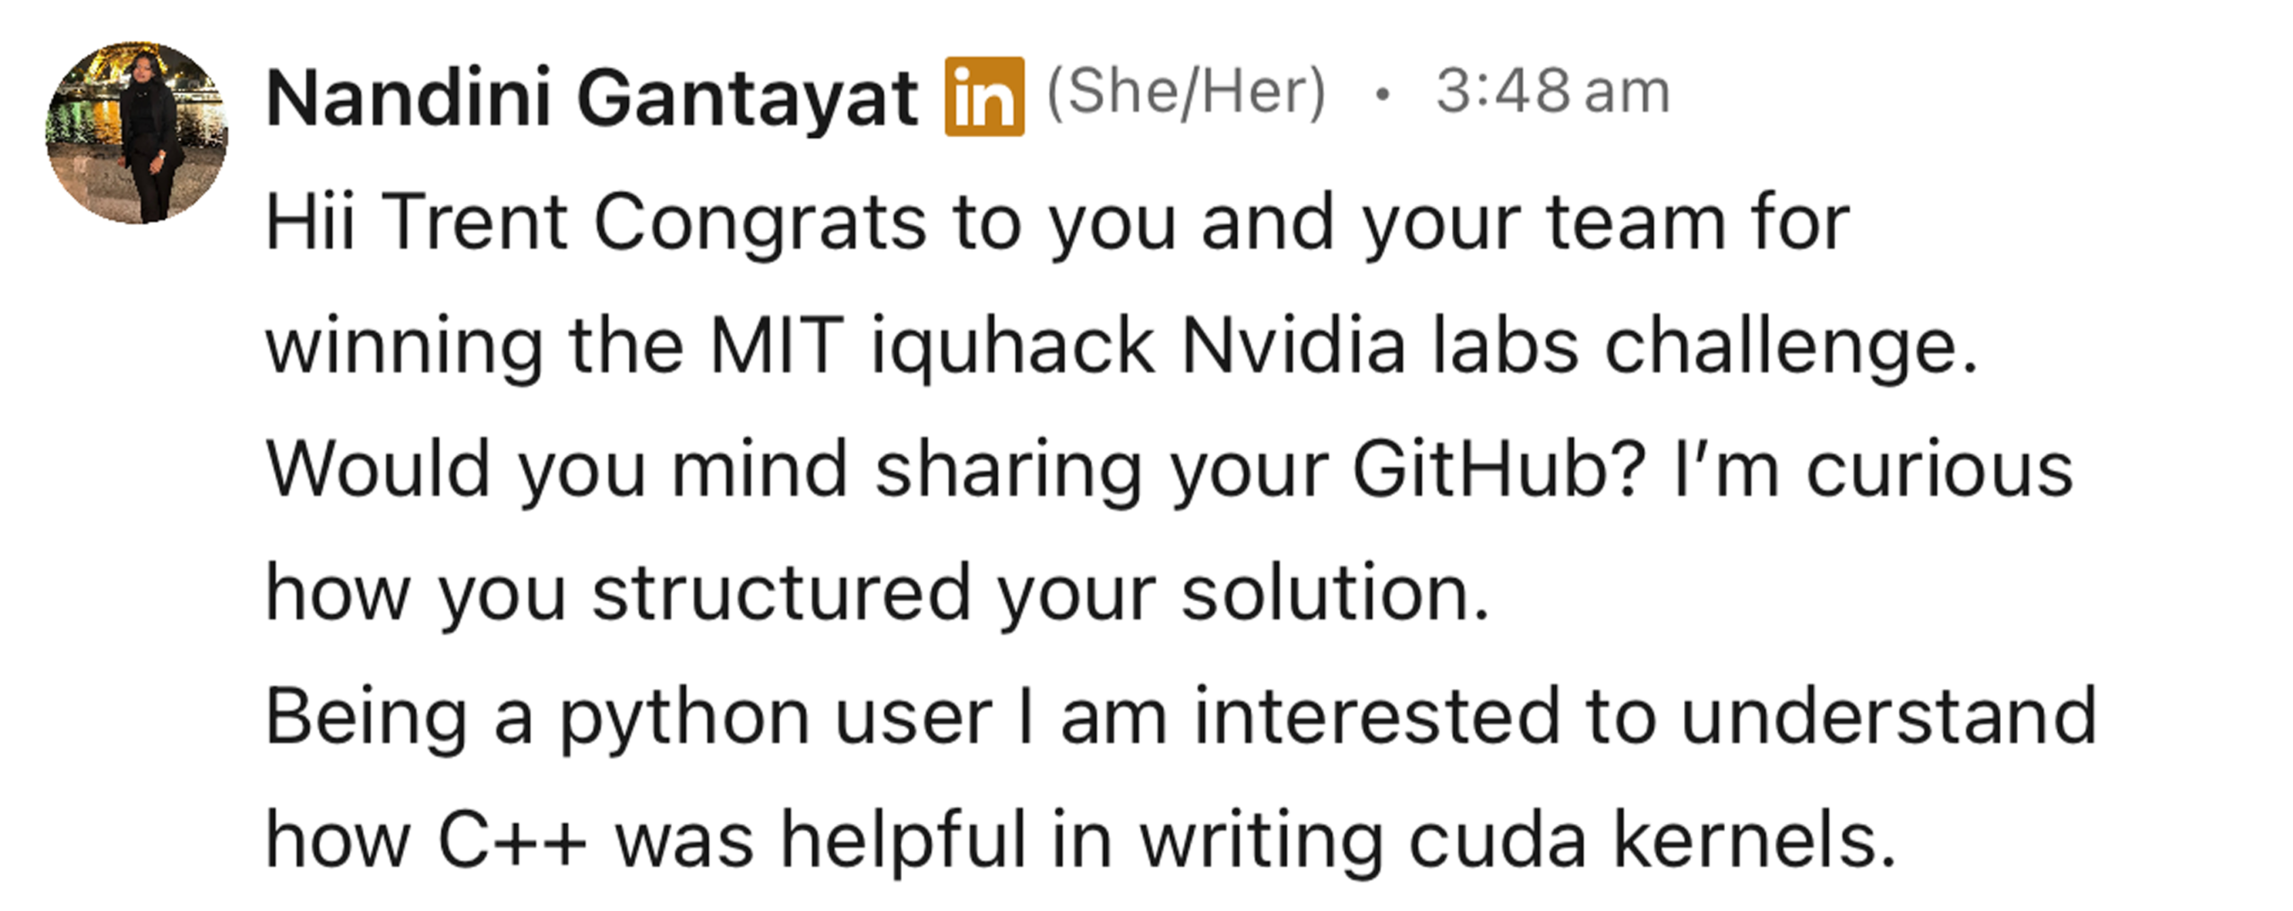Click the 3:48 am message timestamp

1552,92
